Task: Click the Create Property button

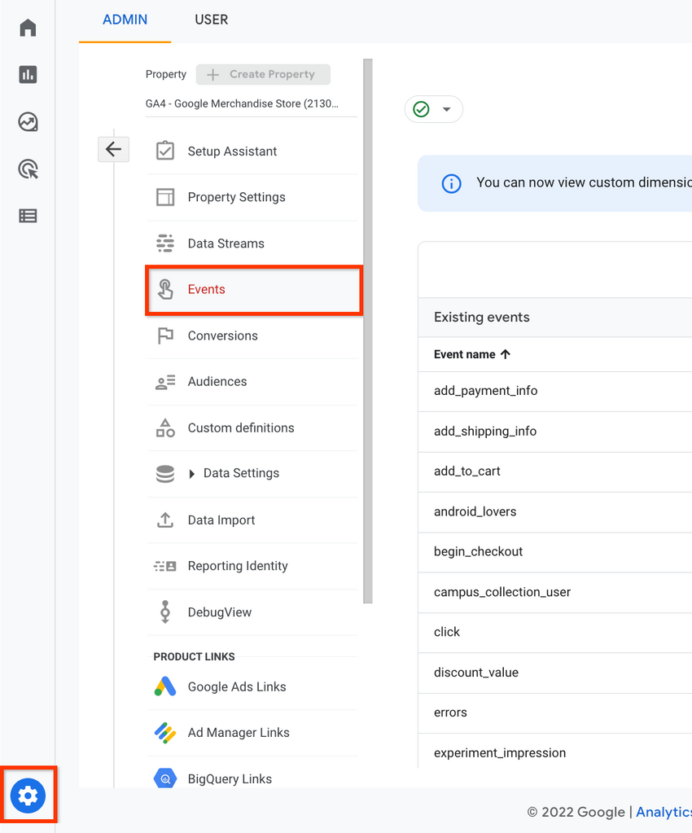Action: [263, 74]
